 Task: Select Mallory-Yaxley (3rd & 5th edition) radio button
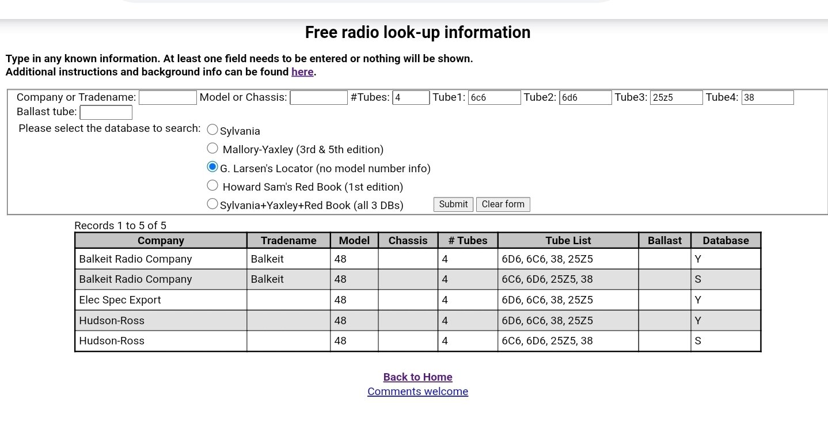tap(212, 149)
